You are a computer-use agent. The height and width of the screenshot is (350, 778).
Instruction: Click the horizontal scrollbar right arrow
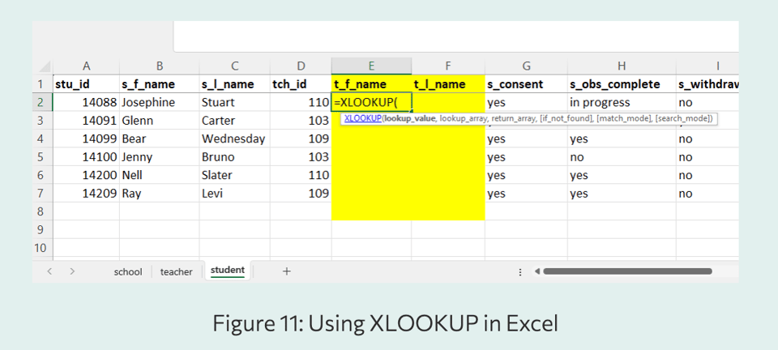click(x=730, y=271)
